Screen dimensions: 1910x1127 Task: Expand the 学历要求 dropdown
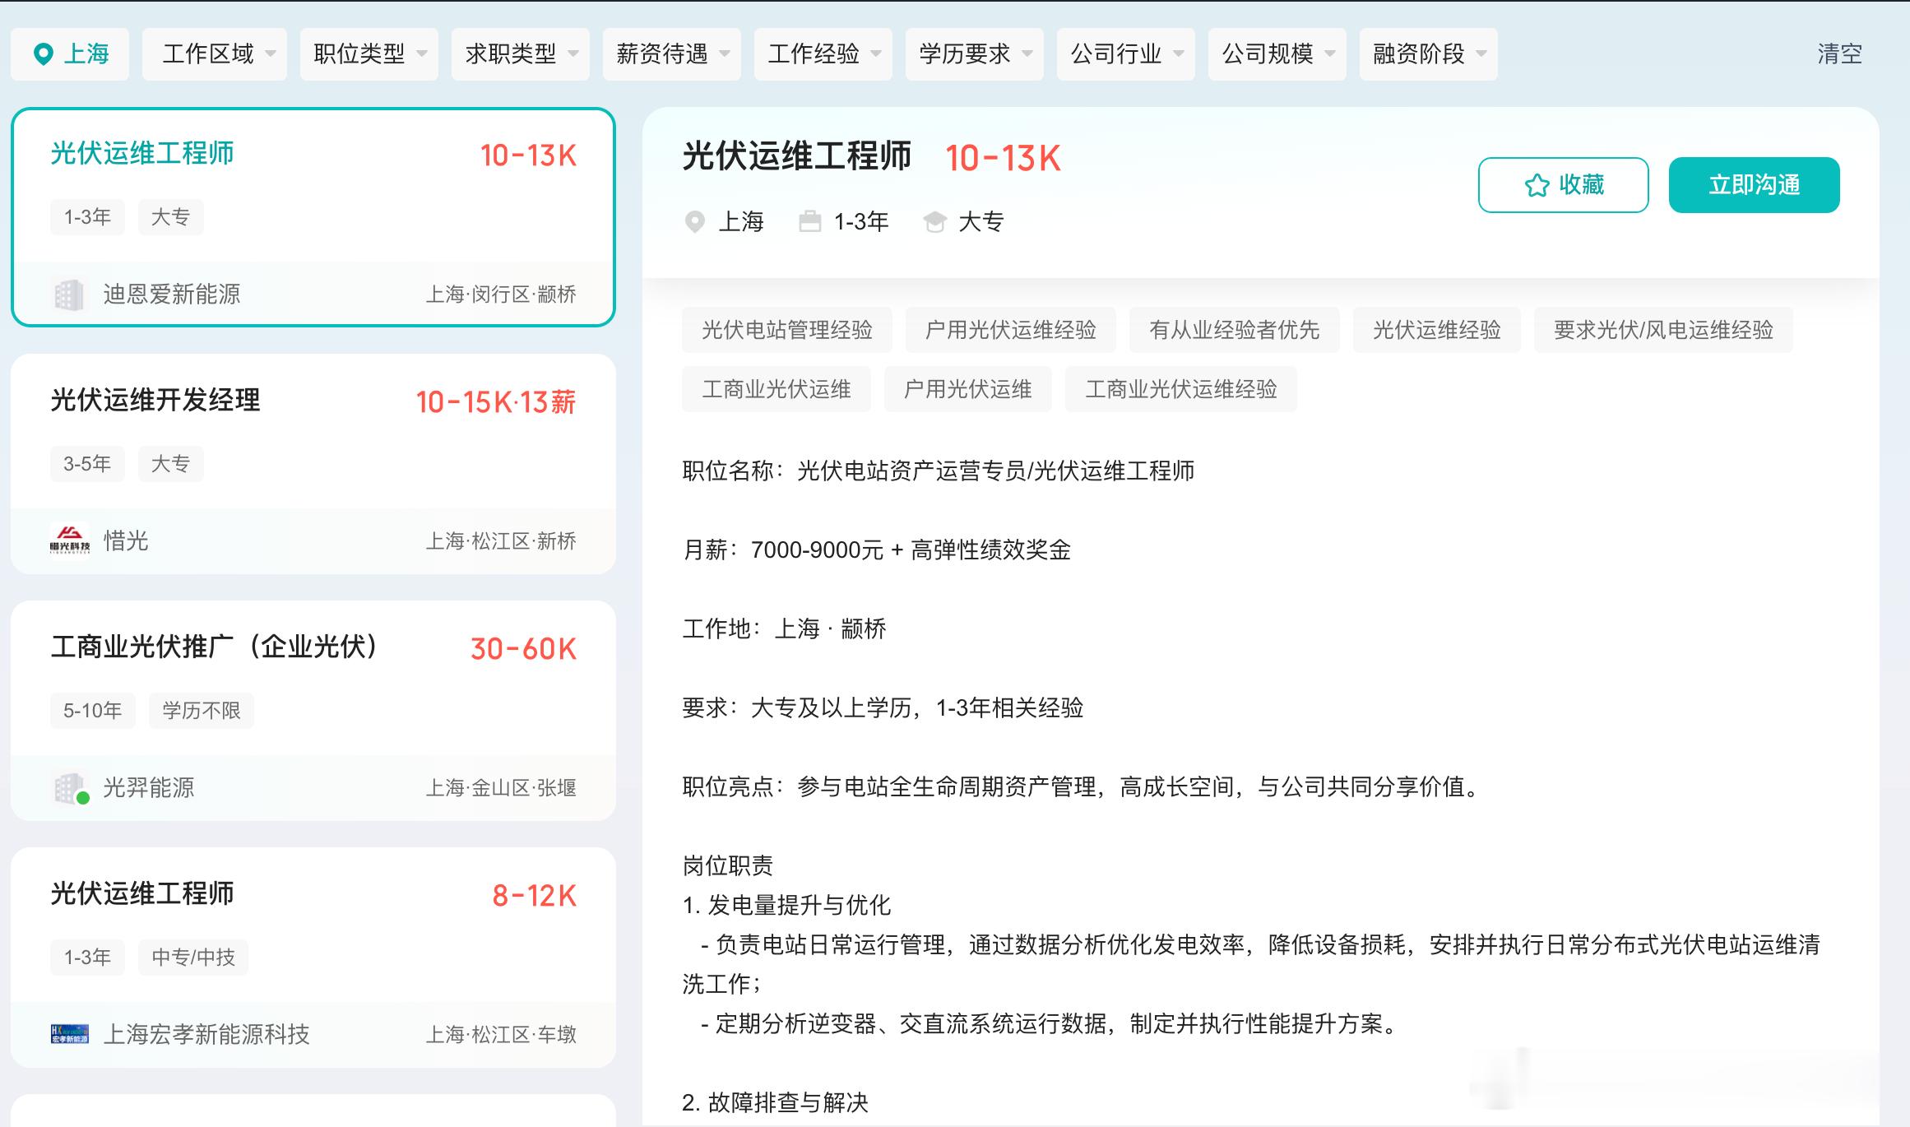(975, 54)
